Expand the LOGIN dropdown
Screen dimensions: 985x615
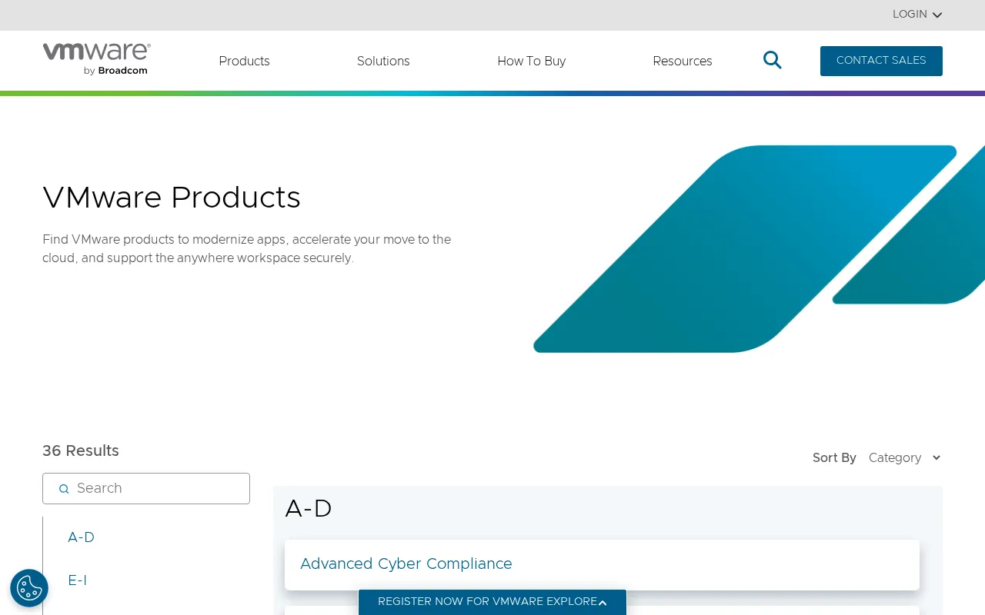click(x=917, y=15)
